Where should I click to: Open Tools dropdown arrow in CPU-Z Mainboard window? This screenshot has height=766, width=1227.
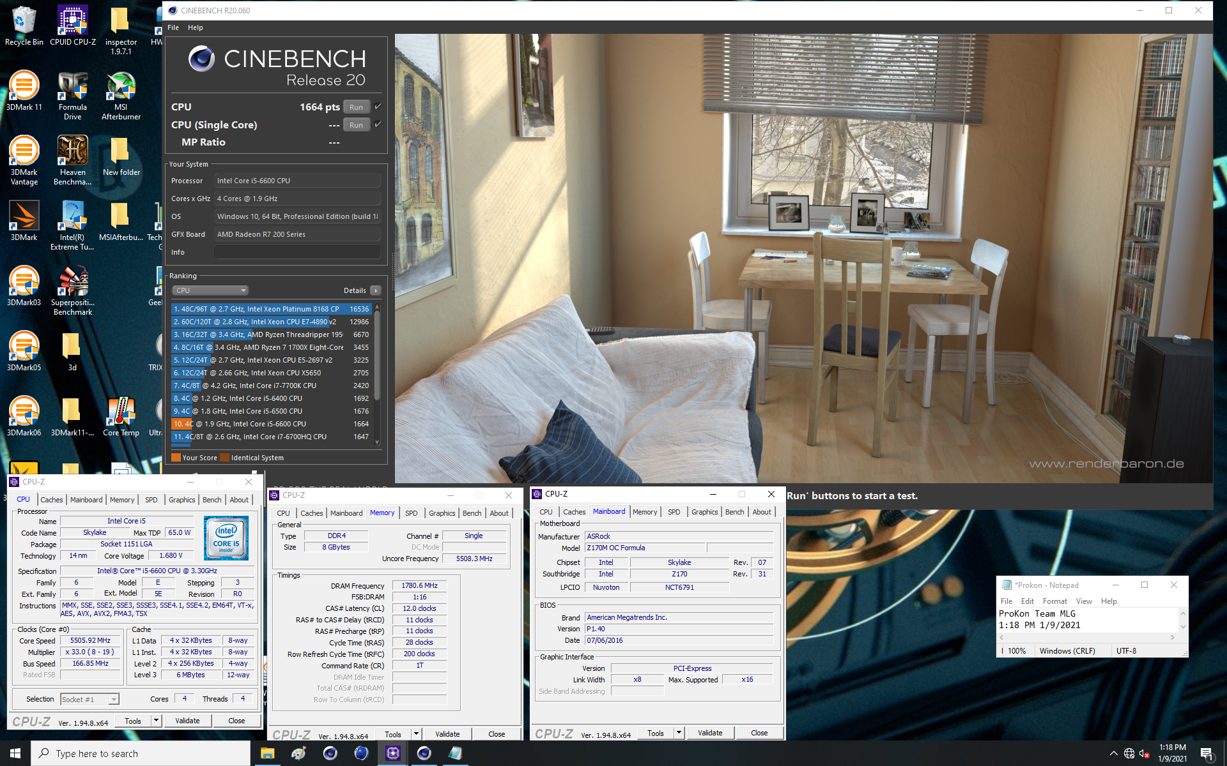point(679,733)
